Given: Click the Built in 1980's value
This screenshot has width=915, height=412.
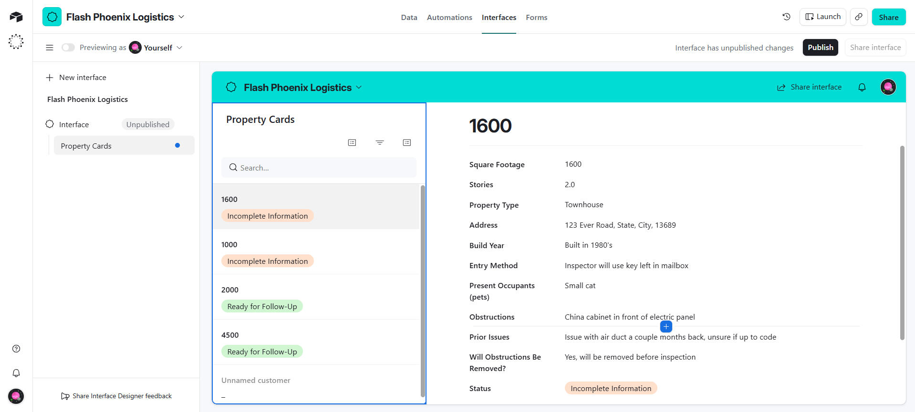Looking at the screenshot, I should click(588, 245).
